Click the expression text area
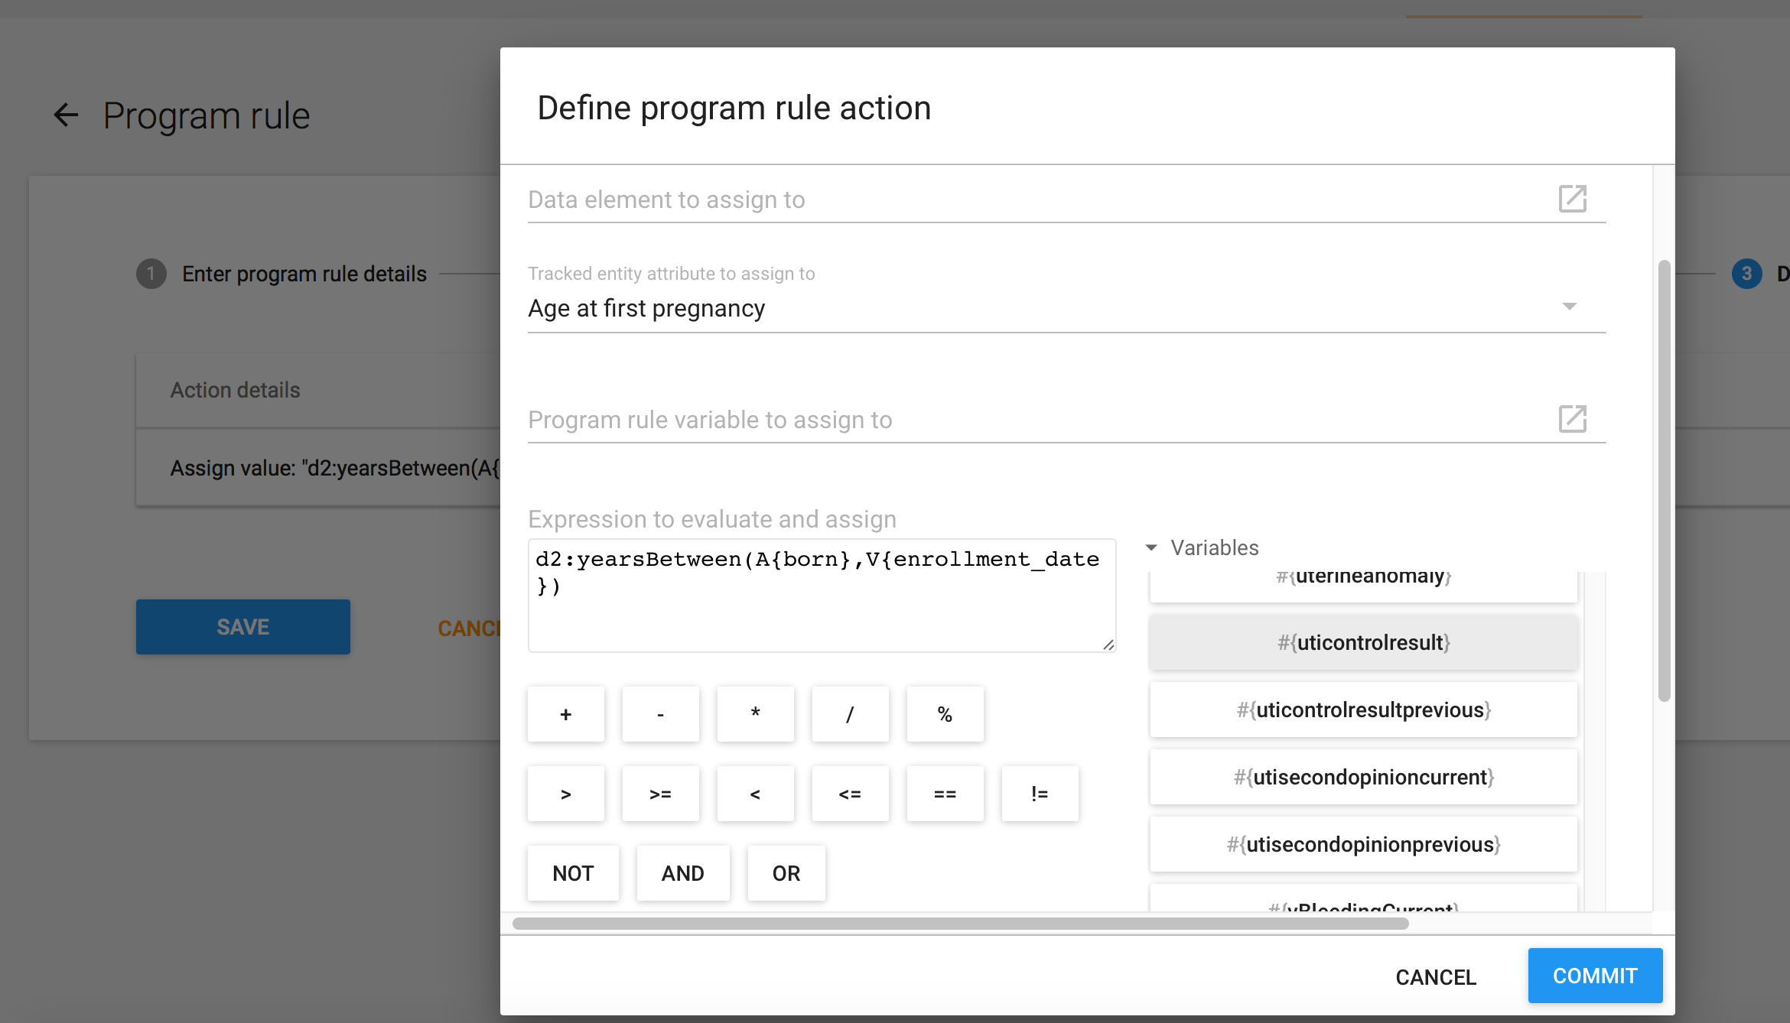The image size is (1790, 1023). click(x=822, y=596)
